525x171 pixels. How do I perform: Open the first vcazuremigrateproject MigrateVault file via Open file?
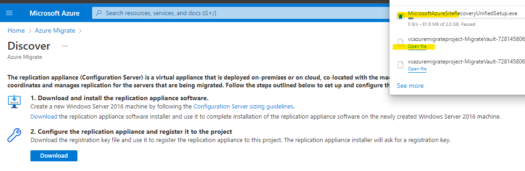(x=417, y=46)
